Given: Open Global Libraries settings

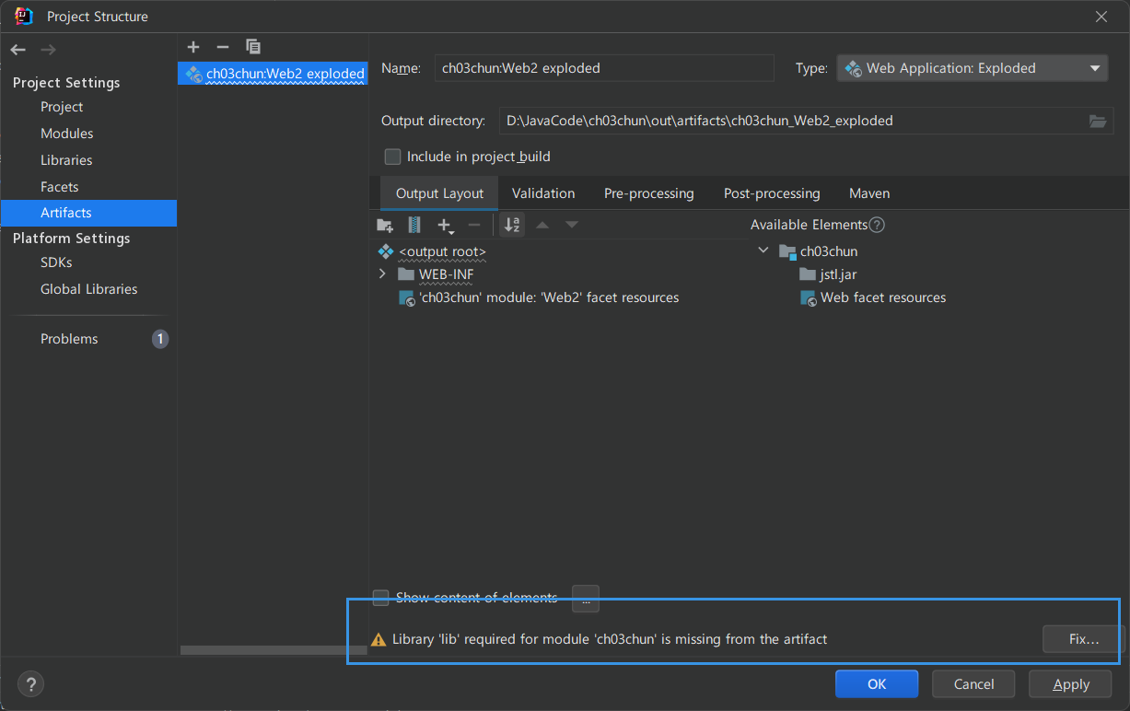Looking at the screenshot, I should (x=88, y=289).
